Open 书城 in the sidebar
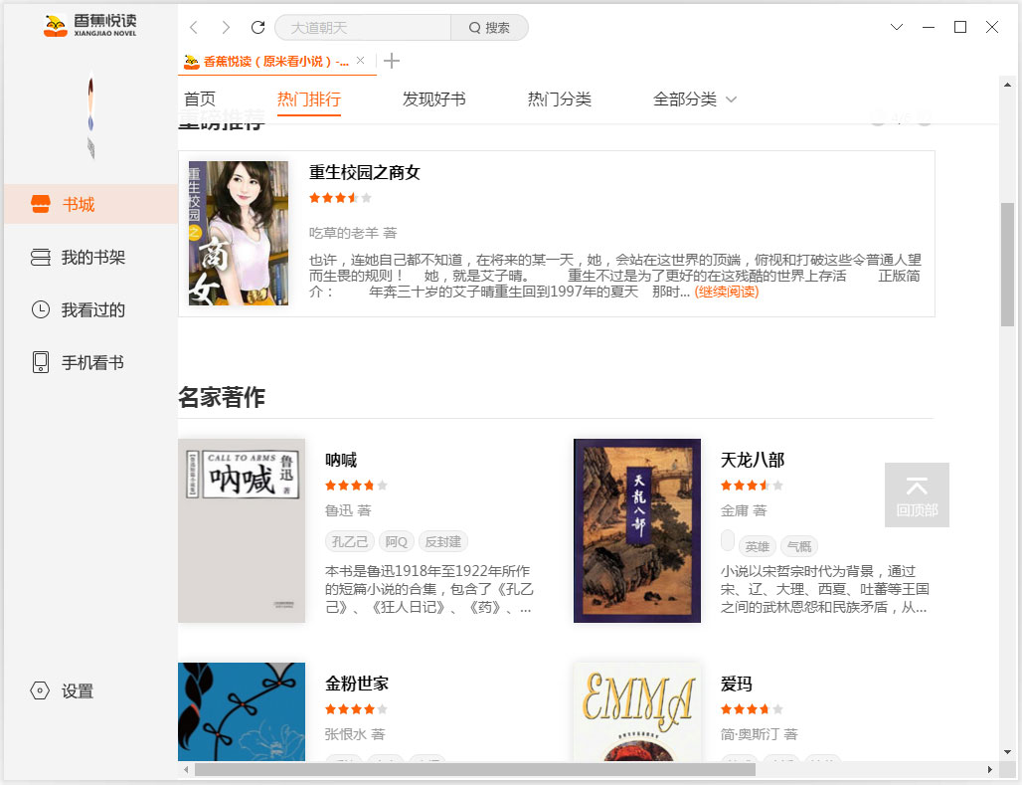Image resolution: width=1022 pixels, height=785 pixels. pos(90,204)
